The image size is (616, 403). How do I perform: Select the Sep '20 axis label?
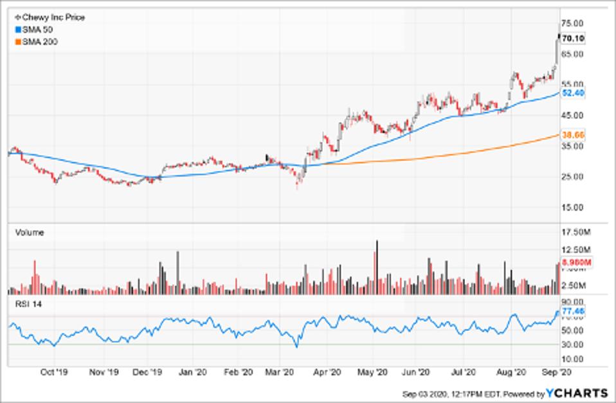[558, 370]
